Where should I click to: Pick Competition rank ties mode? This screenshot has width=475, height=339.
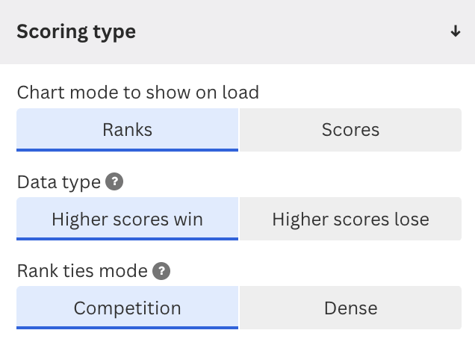coord(127,308)
